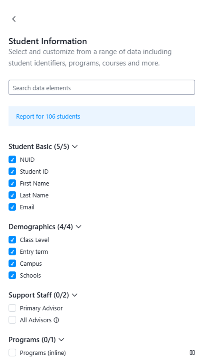
Task: Click the Search data elements field
Action: click(102, 88)
